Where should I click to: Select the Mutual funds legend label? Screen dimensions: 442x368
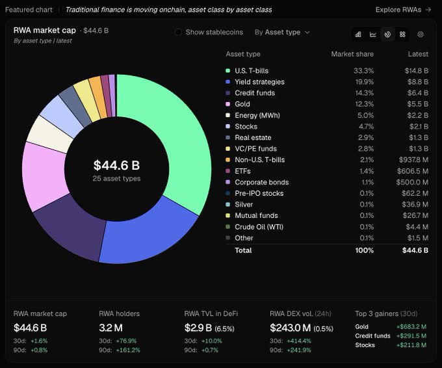tap(257, 215)
